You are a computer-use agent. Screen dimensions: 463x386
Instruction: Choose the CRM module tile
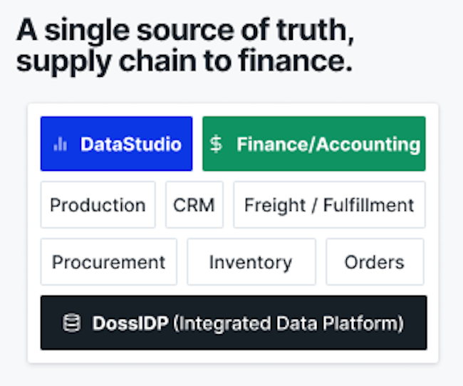(x=194, y=204)
